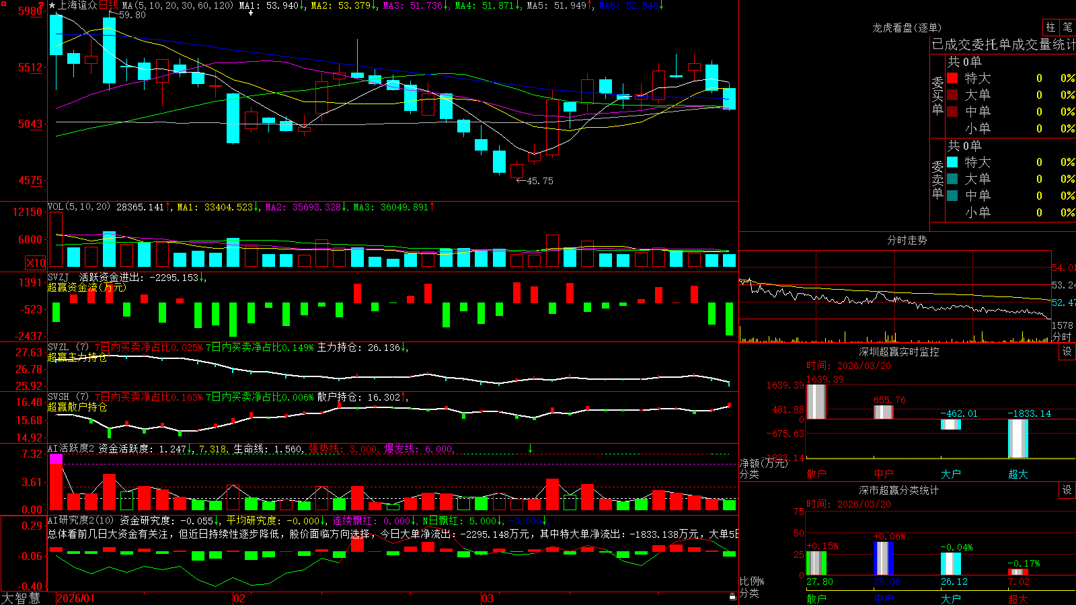Image resolution: width=1076 pixels, height=605 pixels.
Task: Click the 深圳超赢实时监控 panel title
Action: point(898,352)
